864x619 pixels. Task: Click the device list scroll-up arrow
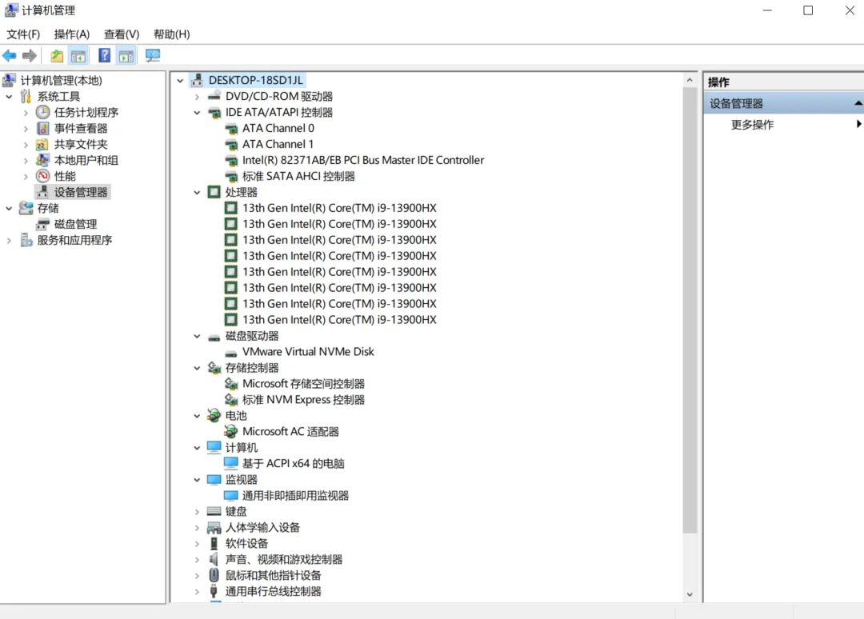[690, 81]
